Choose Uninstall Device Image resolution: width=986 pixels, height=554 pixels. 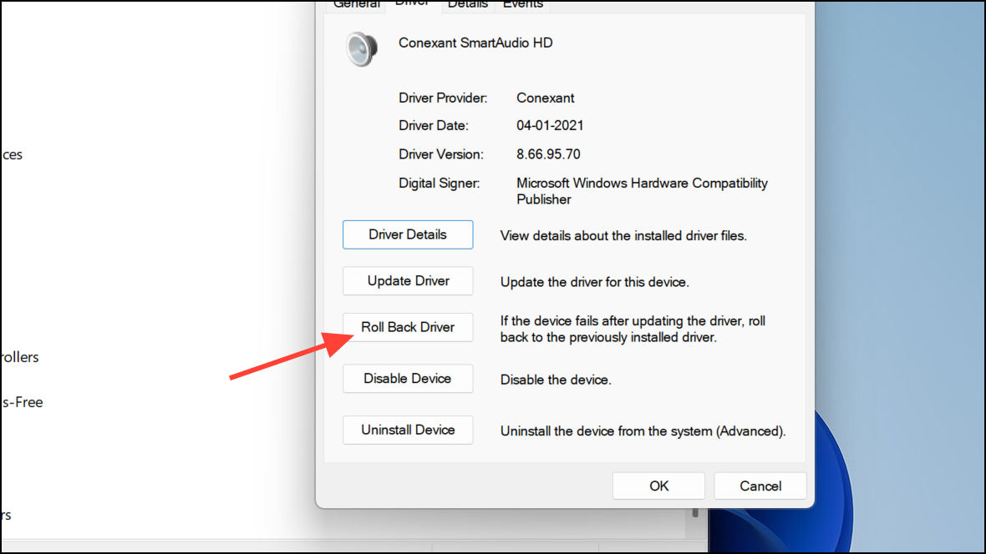pyautogui.click(x=408, y=431)
